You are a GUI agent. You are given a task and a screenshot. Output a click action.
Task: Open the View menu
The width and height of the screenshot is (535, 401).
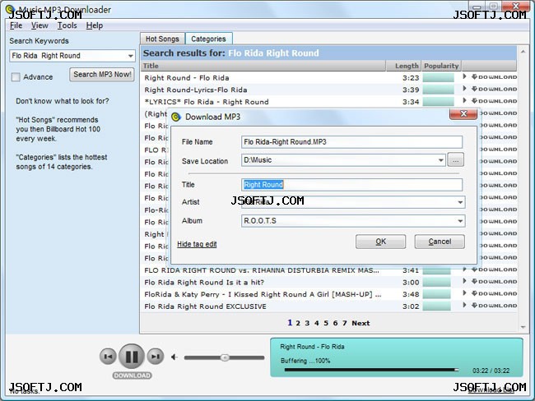pyautogui.click(x=40, y=25)
